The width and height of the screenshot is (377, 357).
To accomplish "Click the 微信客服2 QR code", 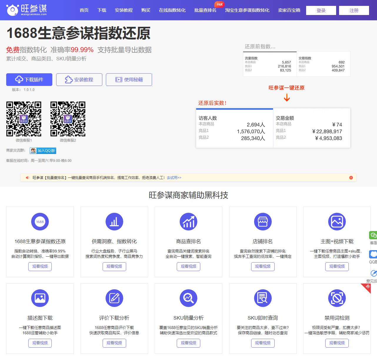I will (68, 119).
